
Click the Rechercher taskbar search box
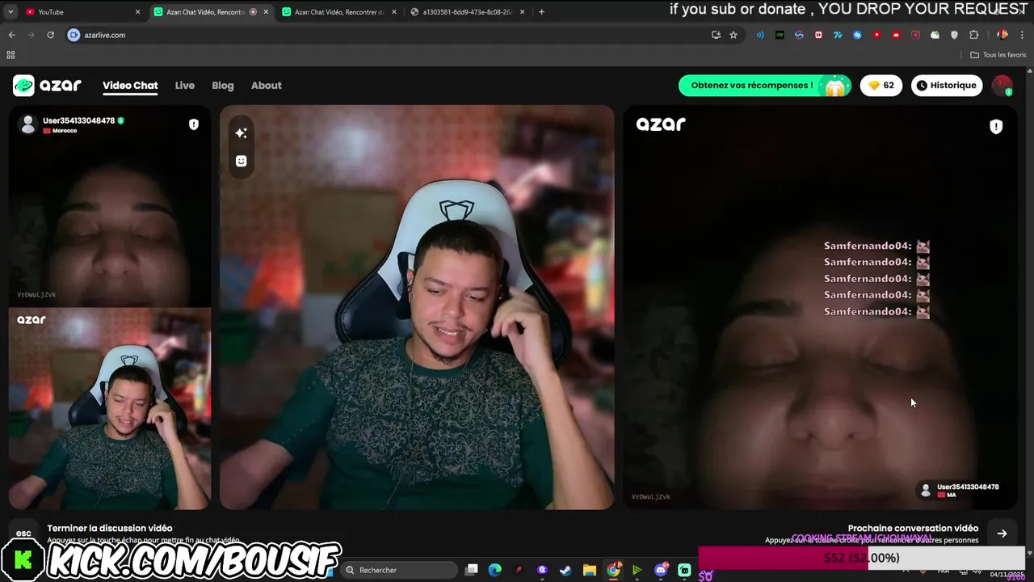tap(400, 570)
